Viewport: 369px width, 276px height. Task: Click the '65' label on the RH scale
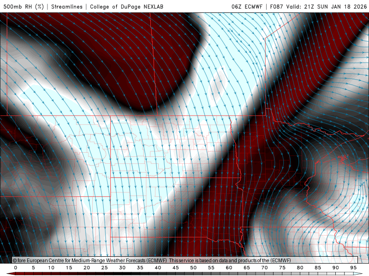[x=247, y=268]
